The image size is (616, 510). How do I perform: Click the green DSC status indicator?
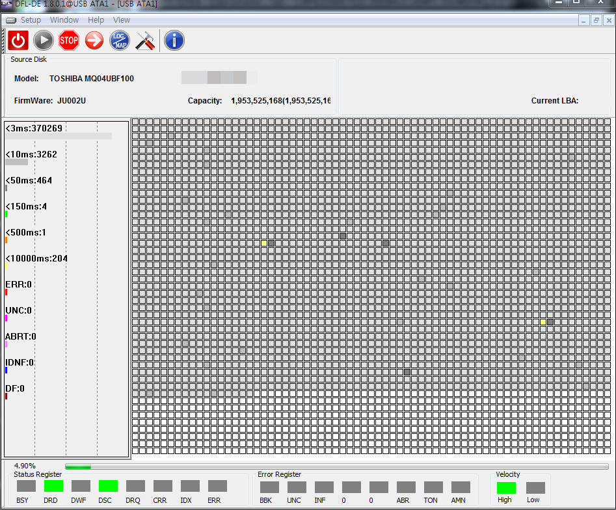click(108, 486)
